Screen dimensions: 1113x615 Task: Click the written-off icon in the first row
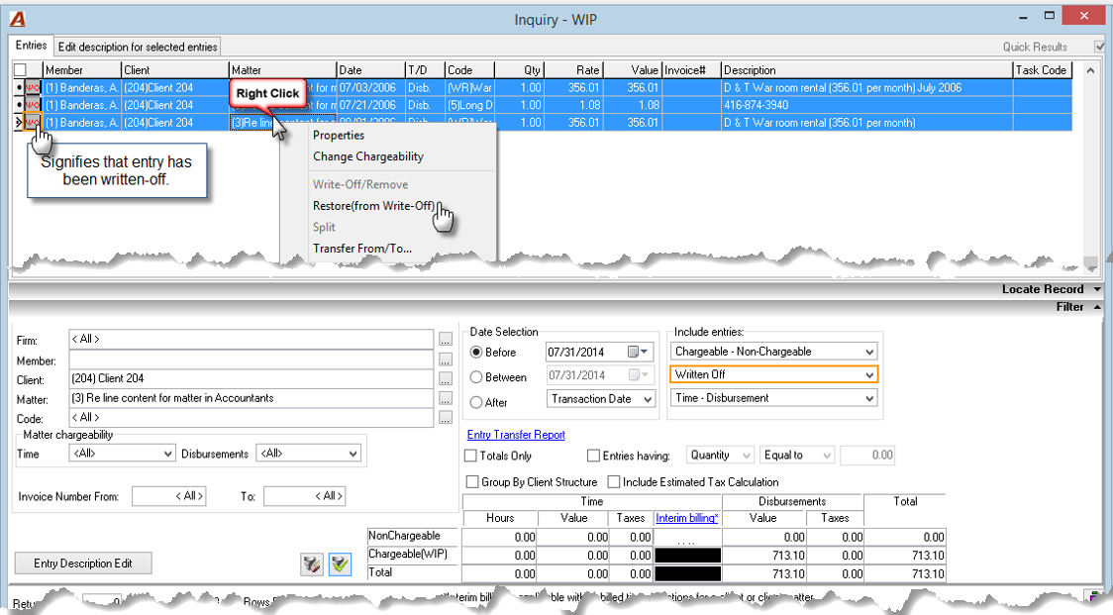[33, 87]
